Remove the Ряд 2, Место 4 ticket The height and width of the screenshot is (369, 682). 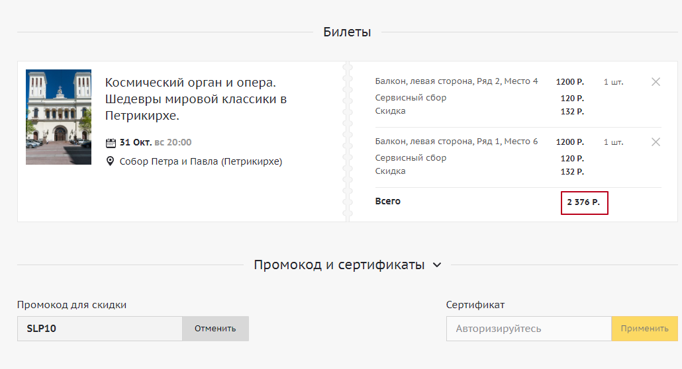click(656, 82)
